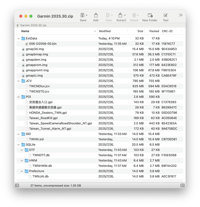
Task: Collapse the DTF subfolder
Action: (22, 150)
